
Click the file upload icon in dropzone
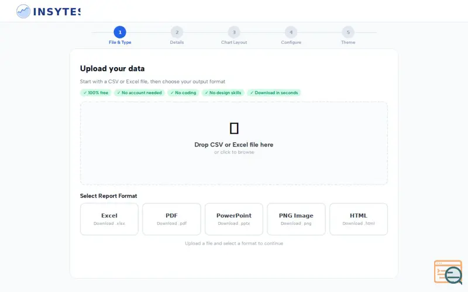tap(234, 128)
